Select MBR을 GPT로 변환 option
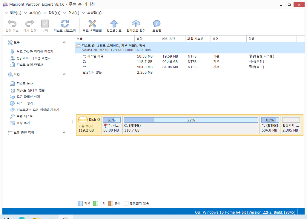The height and width of the screenshot is (219, 307). (31, 90)
